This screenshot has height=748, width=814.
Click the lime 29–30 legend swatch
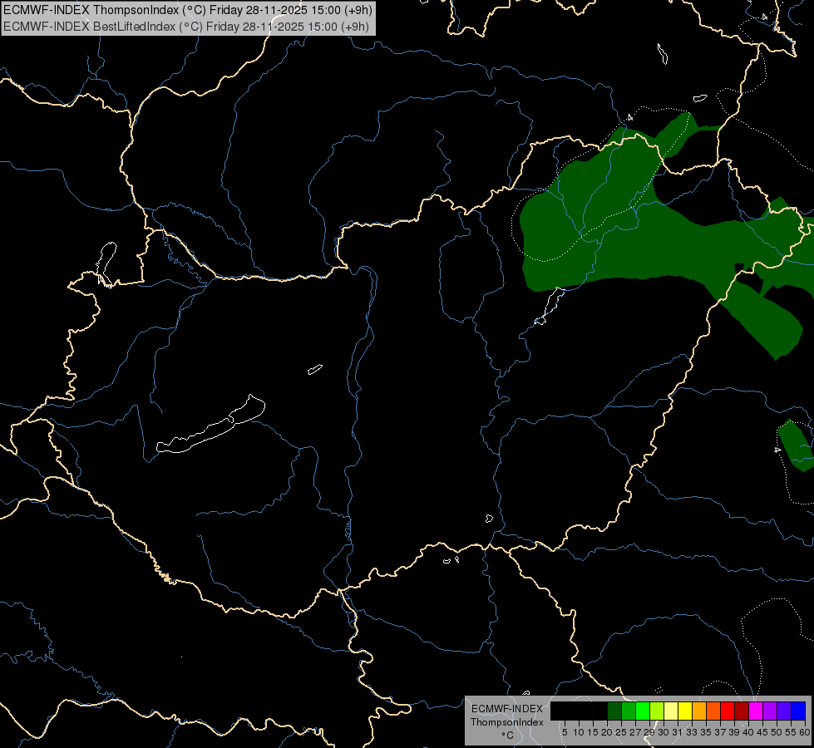point(657,711)
